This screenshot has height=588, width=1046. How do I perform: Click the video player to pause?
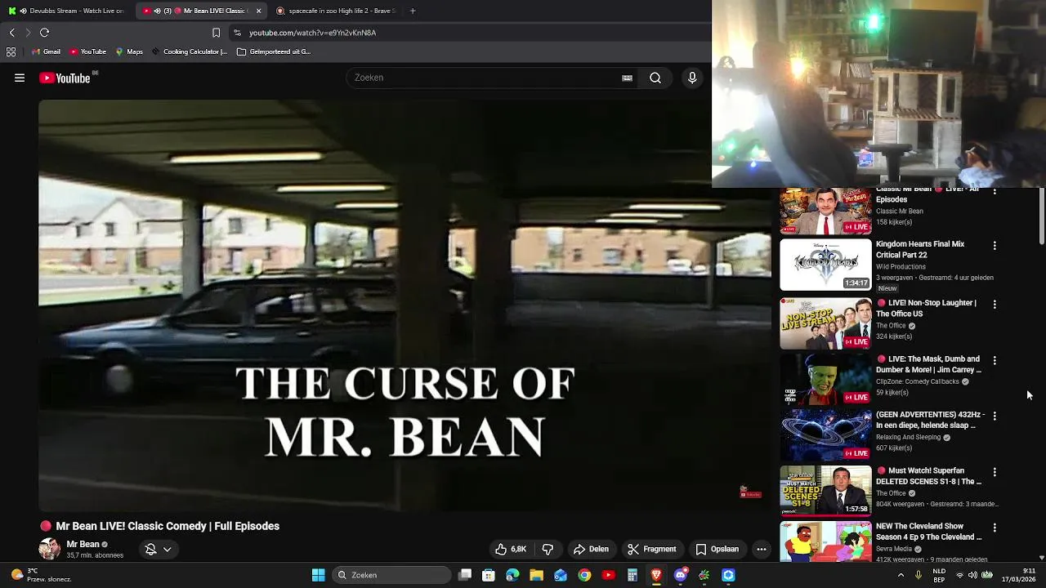tap(405, 306)
